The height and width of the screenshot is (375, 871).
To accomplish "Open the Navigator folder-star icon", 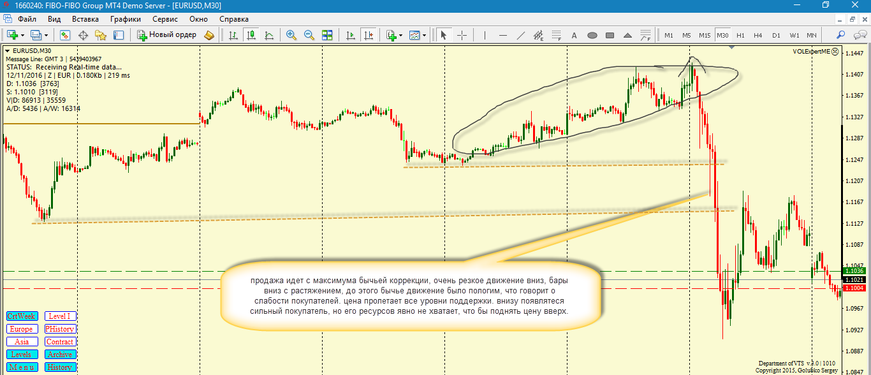I will (x=101, y=35).
